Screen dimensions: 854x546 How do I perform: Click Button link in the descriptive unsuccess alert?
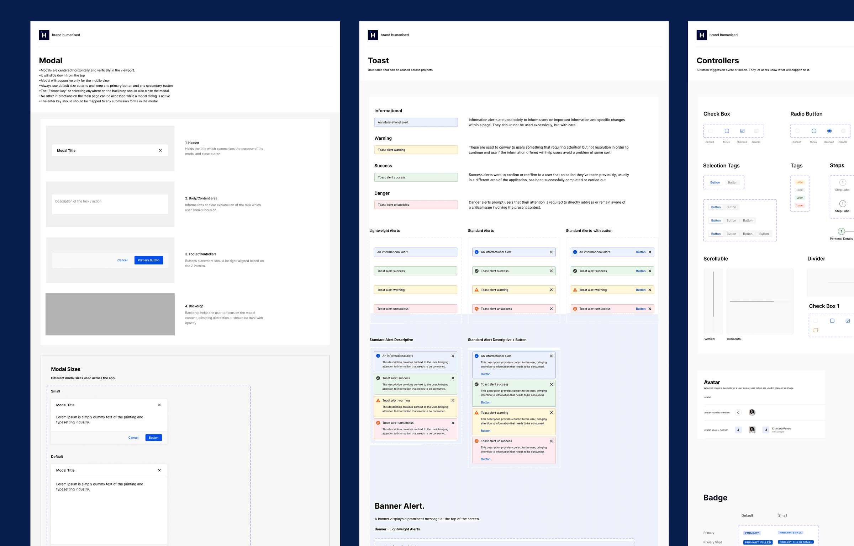click(486, 459)
